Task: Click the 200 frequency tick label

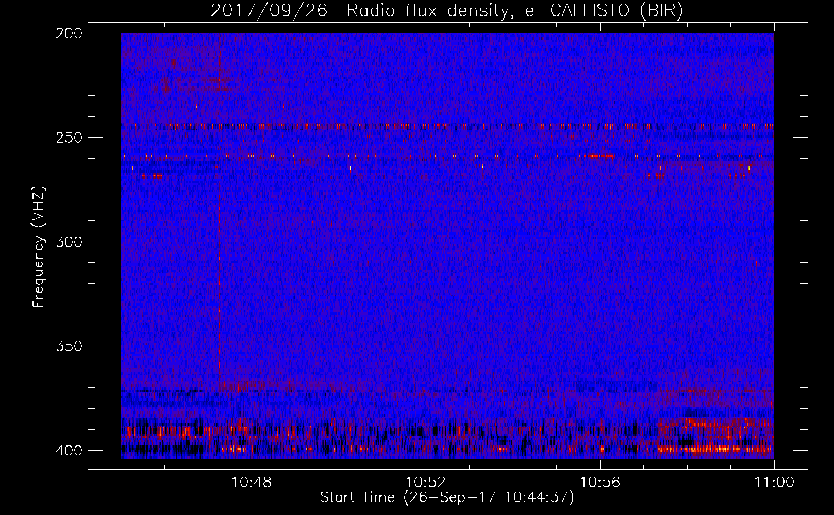Action: [69, 33]
